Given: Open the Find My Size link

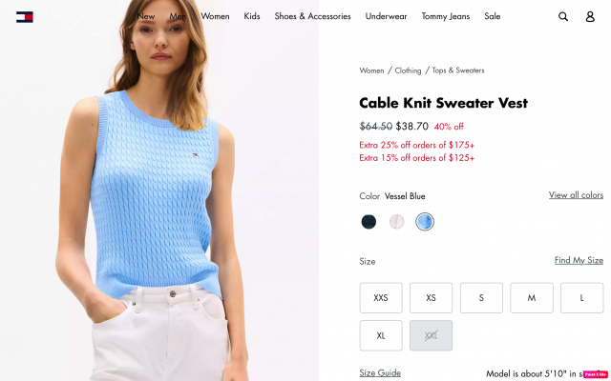Looking at the screenshot, I should point(579,260).
